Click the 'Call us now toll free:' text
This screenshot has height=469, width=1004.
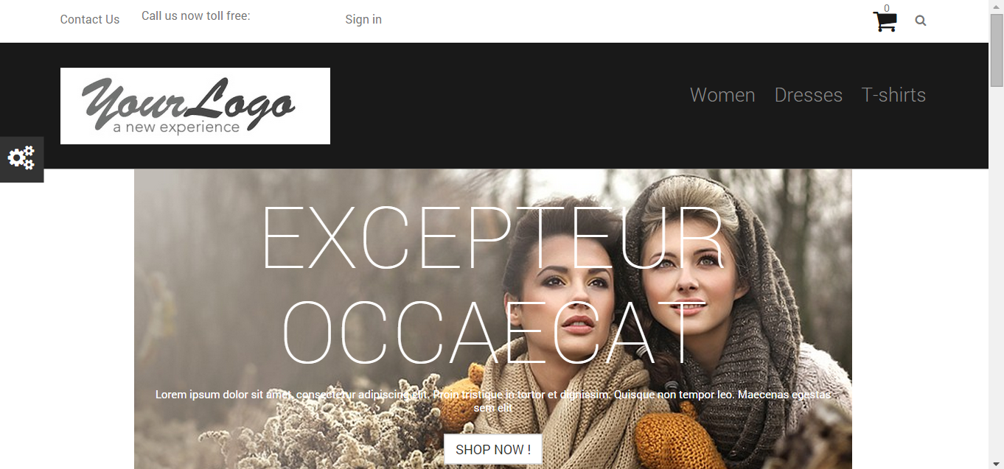(x=196, y=15)
